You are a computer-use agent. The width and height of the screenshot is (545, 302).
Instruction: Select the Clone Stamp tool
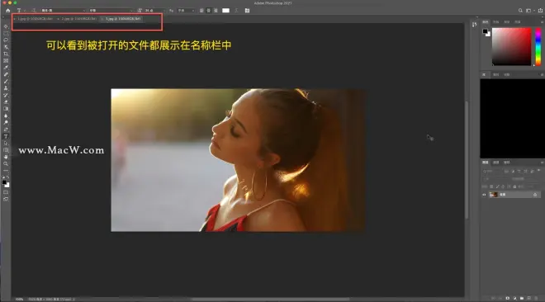(x=6, y=88)
